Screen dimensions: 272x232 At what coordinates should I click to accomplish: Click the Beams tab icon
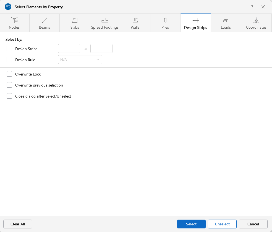(45, 20)
